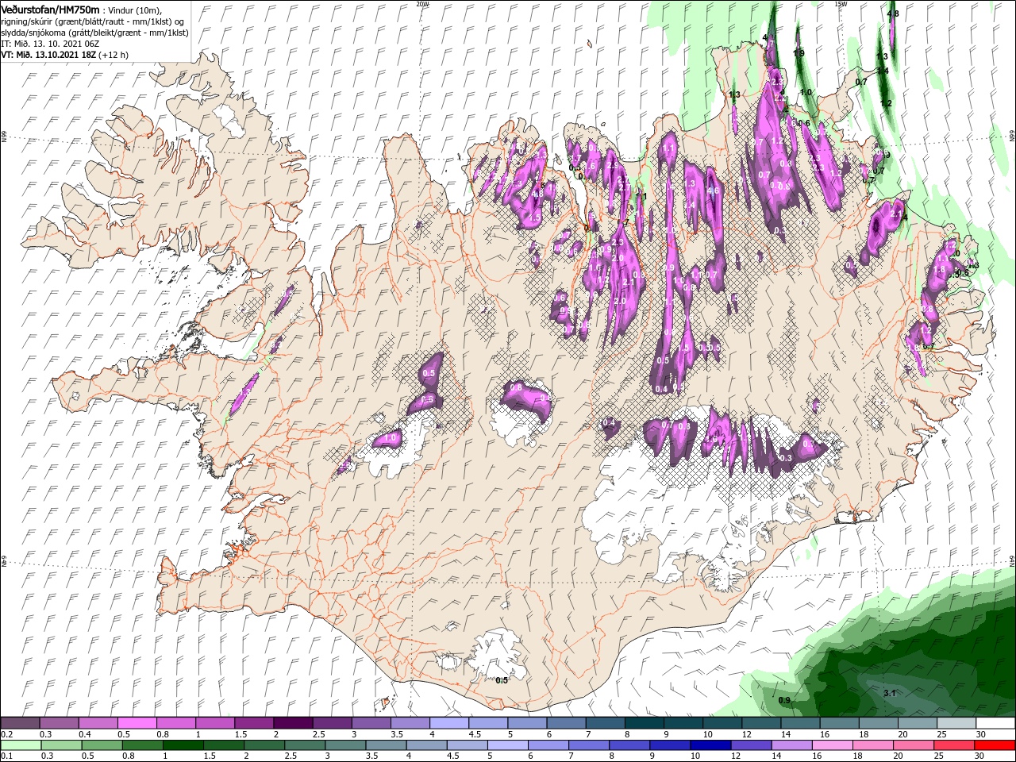Pick the top-row legend swatch starting at 12
Viewport: 1016px width, 762px height.
tap(761, 723)
